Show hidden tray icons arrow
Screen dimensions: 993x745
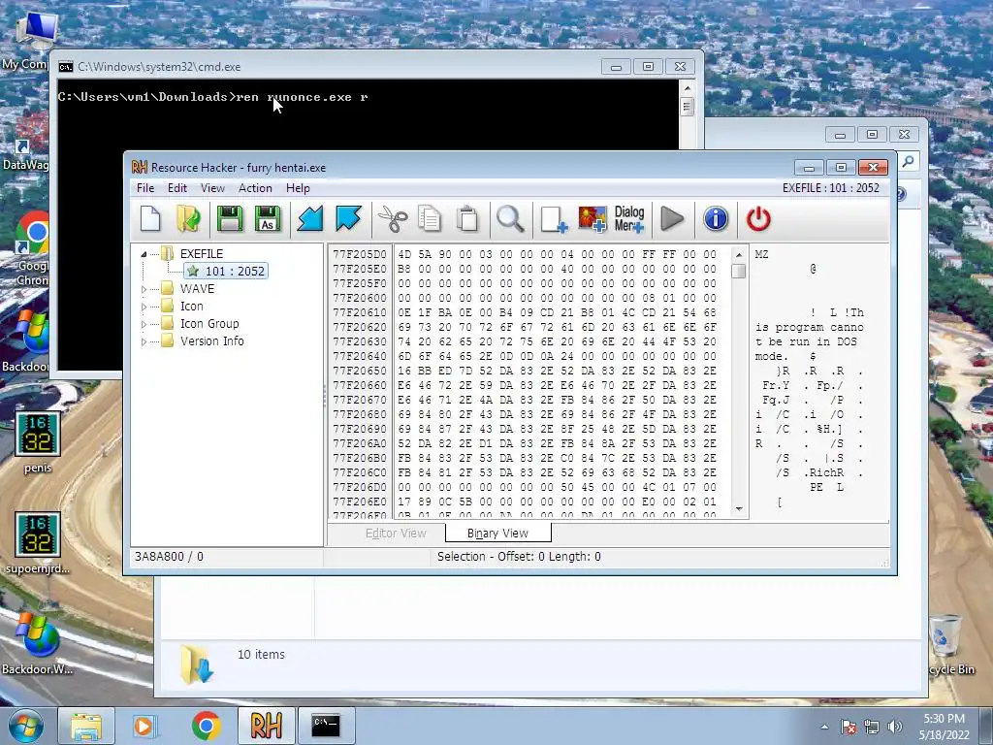point(824,727)
